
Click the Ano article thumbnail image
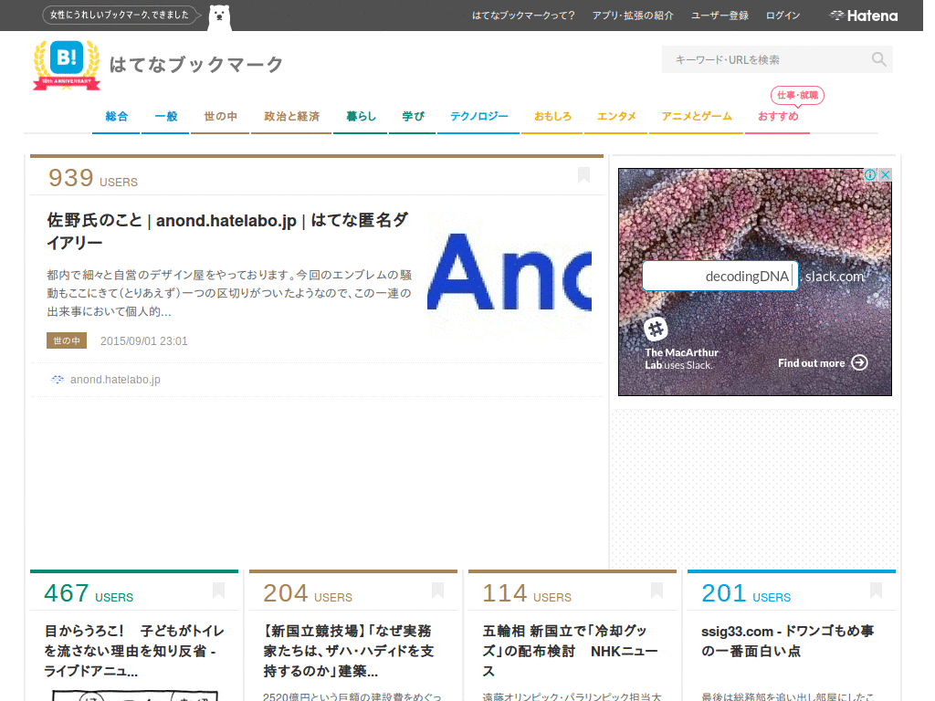coord(510,274)
